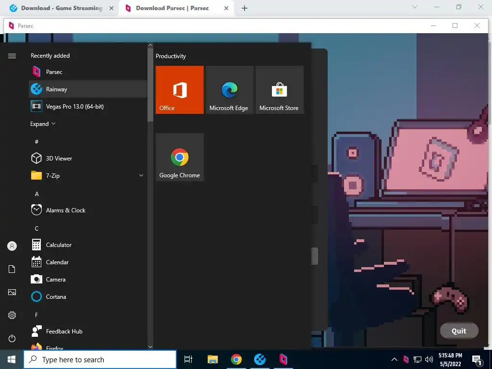
Task: Open Task View on taskbar
Action: [x=188, y=359]
